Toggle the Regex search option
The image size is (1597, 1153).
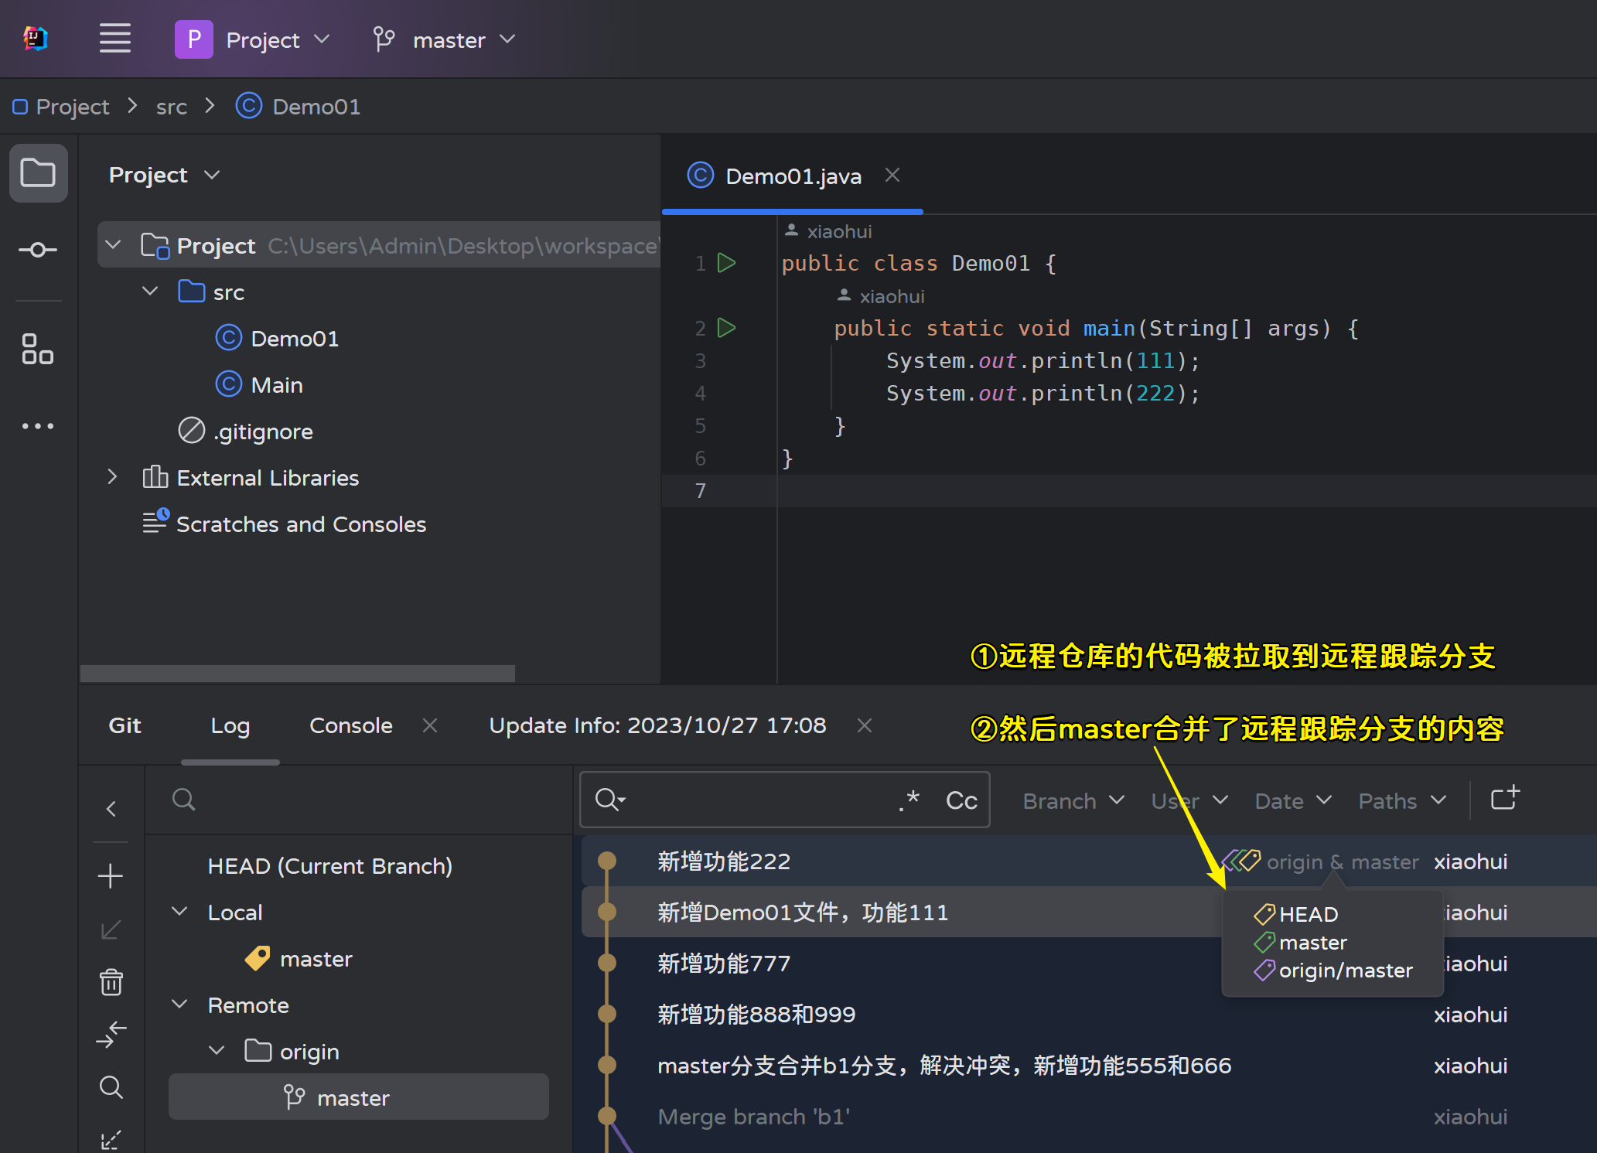[x=909, y=800]
